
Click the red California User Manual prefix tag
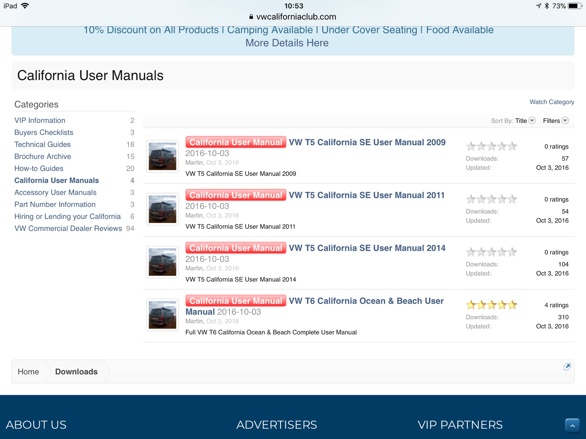pos(236,142)
